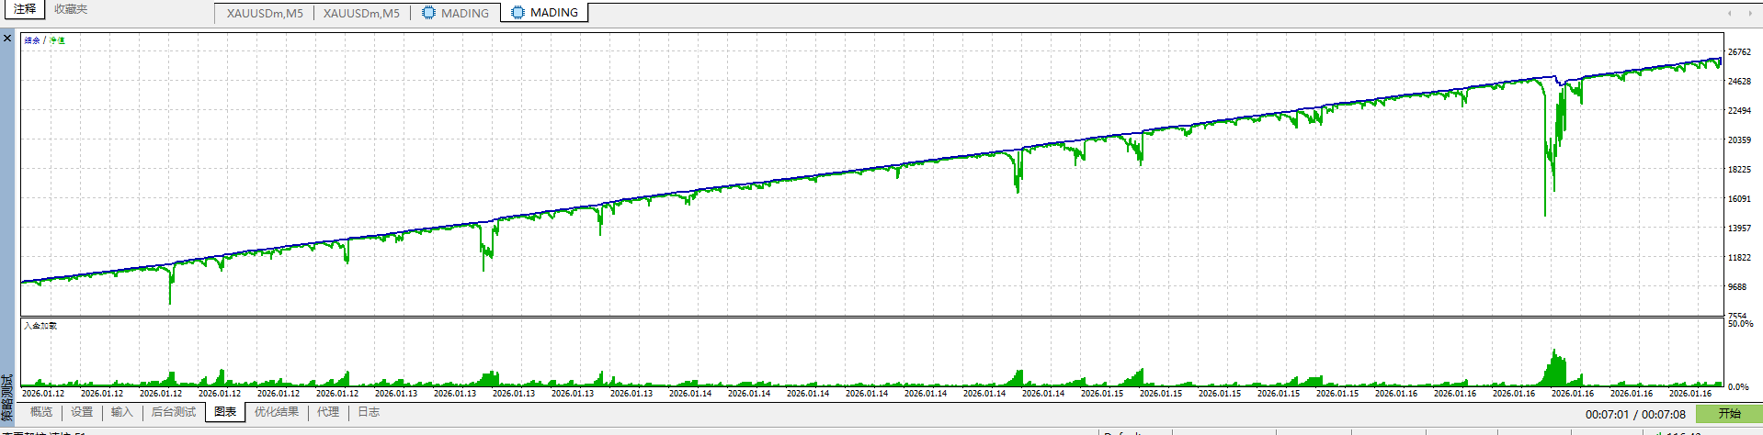Click the 11822 axis value

(x=1739, y=258)
